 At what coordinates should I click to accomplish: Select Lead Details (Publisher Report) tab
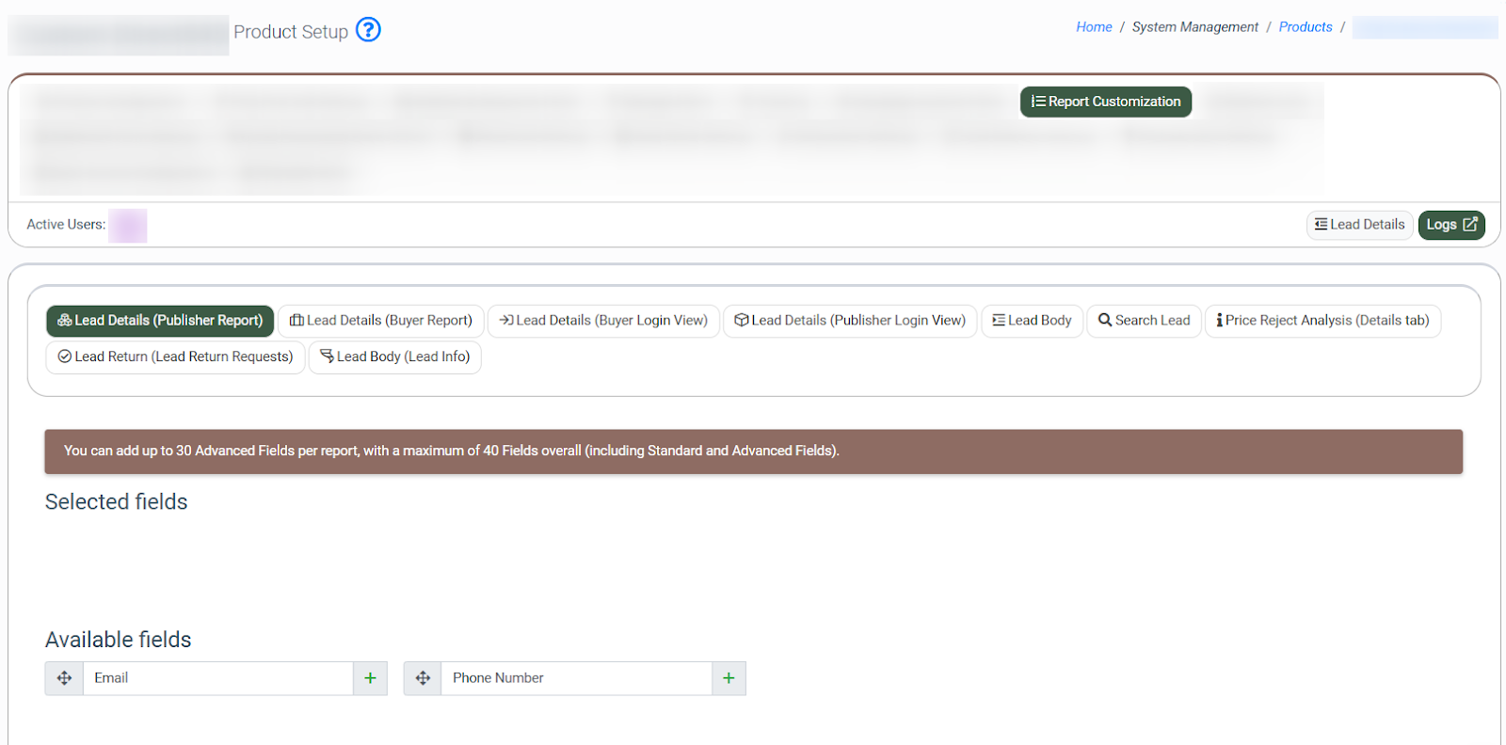[160, 321]
